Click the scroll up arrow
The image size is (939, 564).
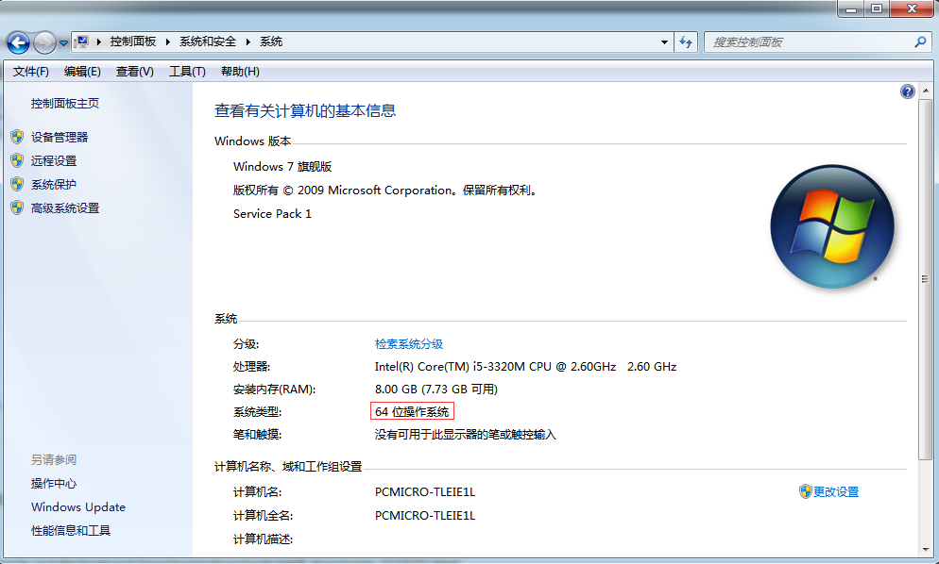point(926,91)
